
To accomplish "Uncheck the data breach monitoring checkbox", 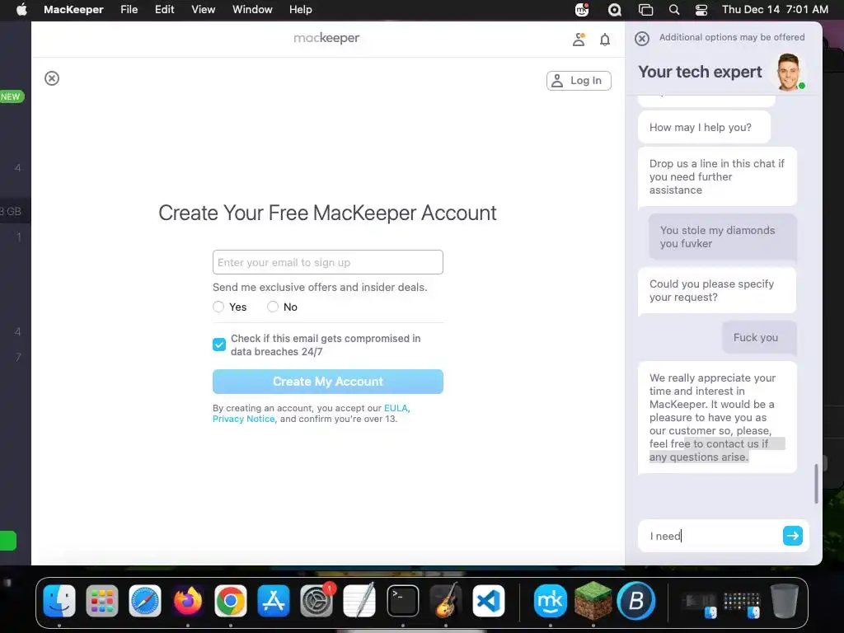I will 219,345.
